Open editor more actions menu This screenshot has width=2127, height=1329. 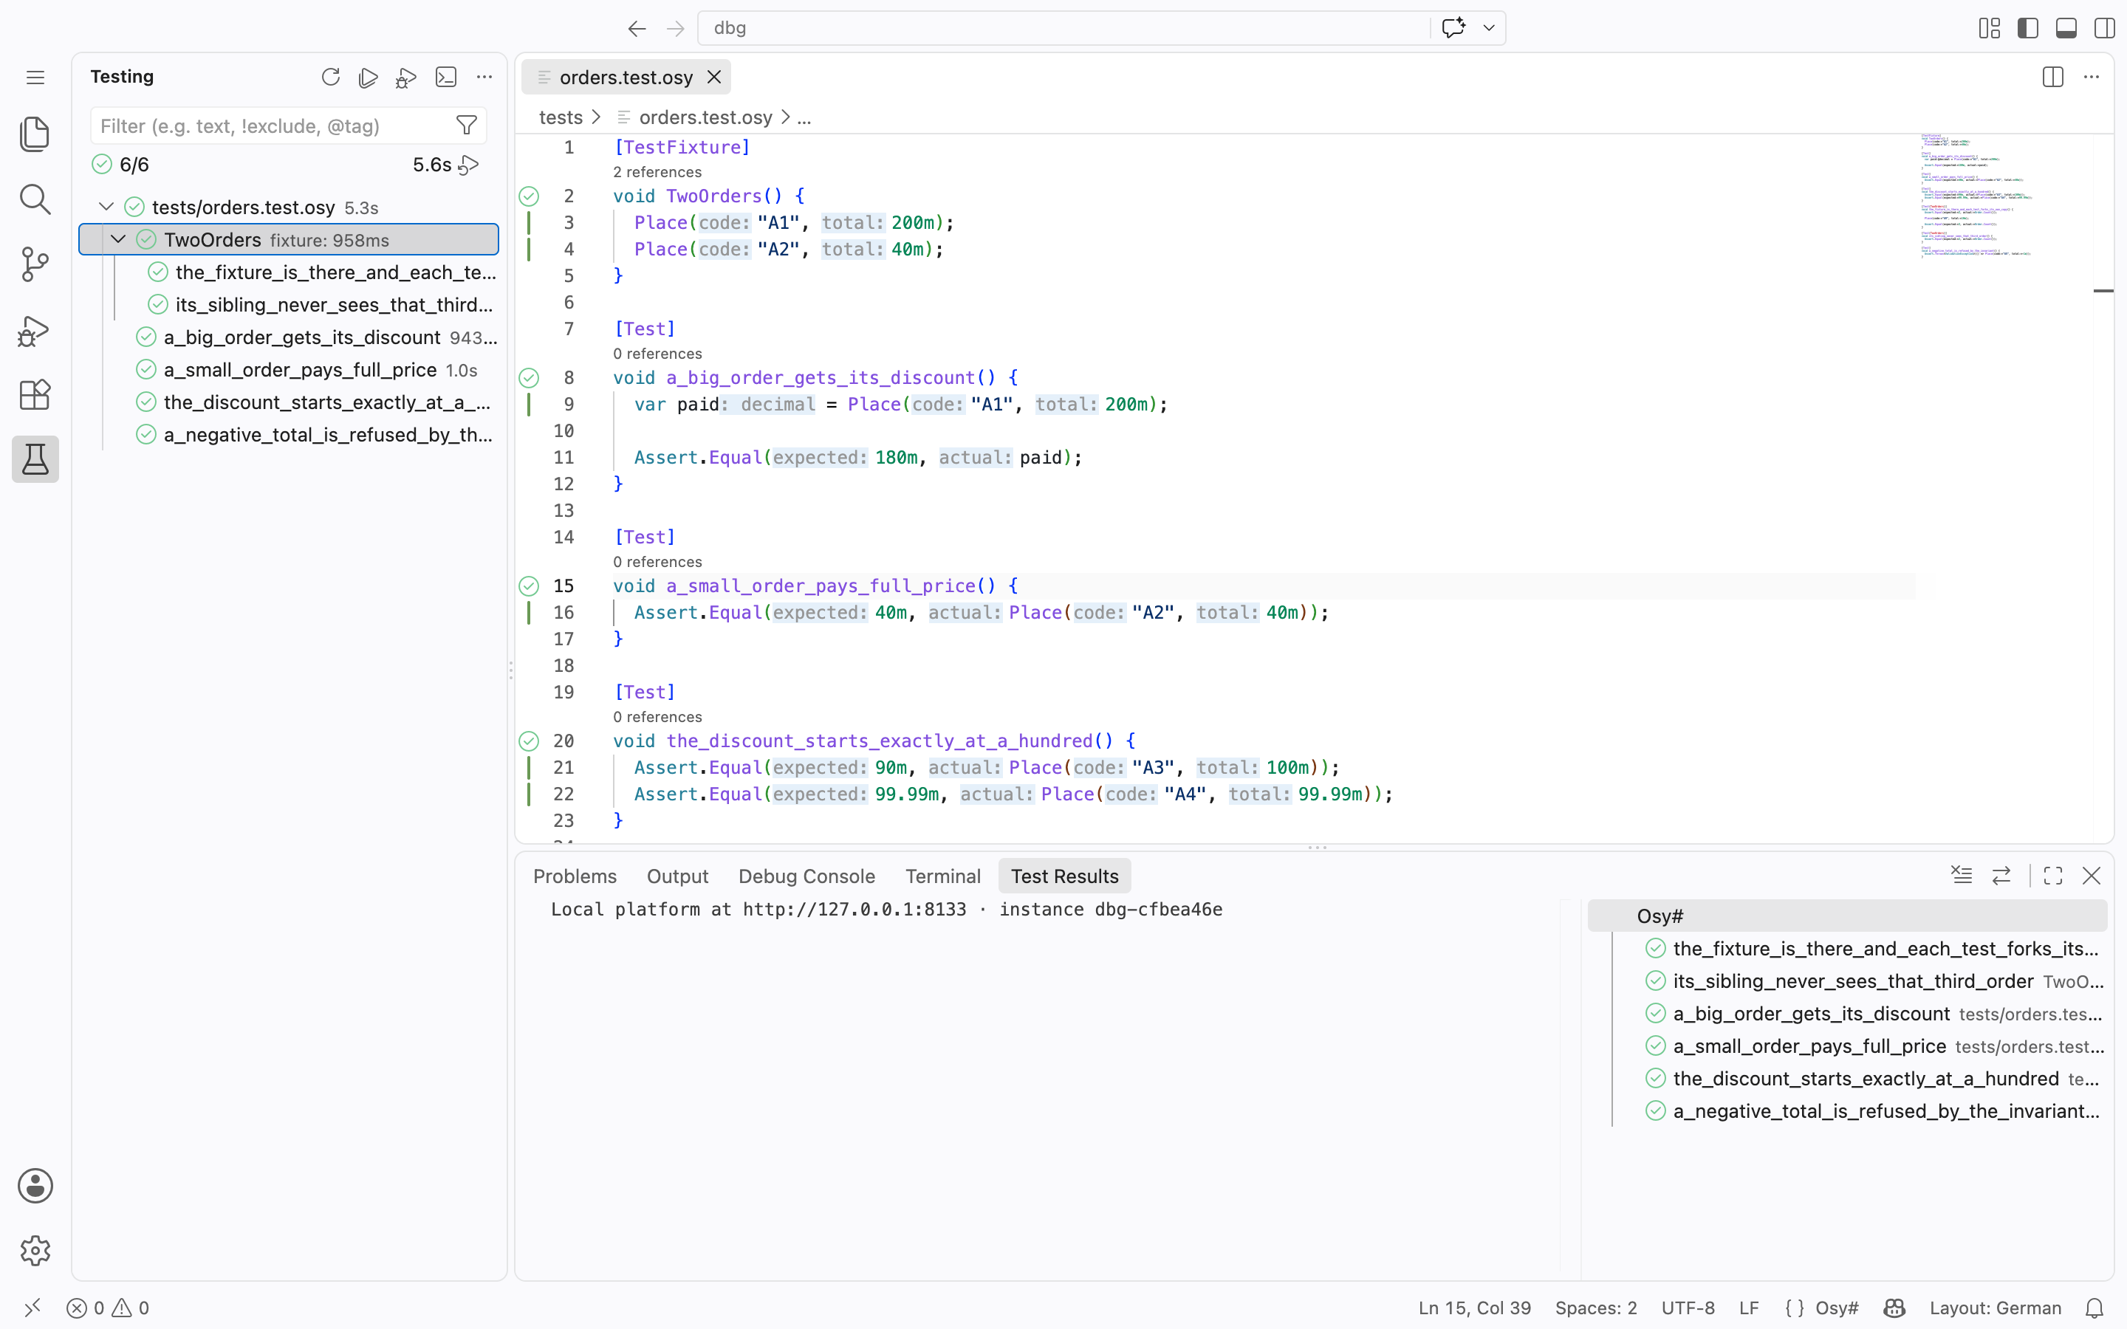(2092, 78)
